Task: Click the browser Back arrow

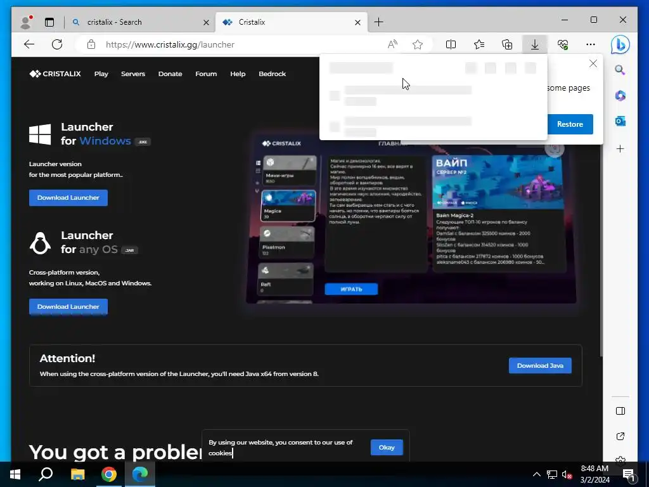Action: point(29,44)
